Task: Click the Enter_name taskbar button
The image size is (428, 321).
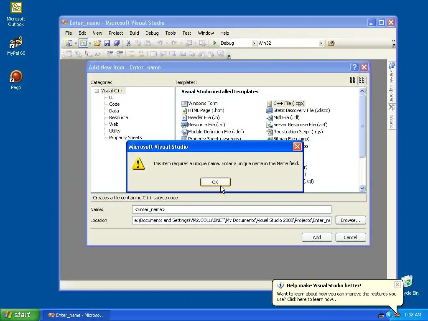Action: (x=77, y=315)
